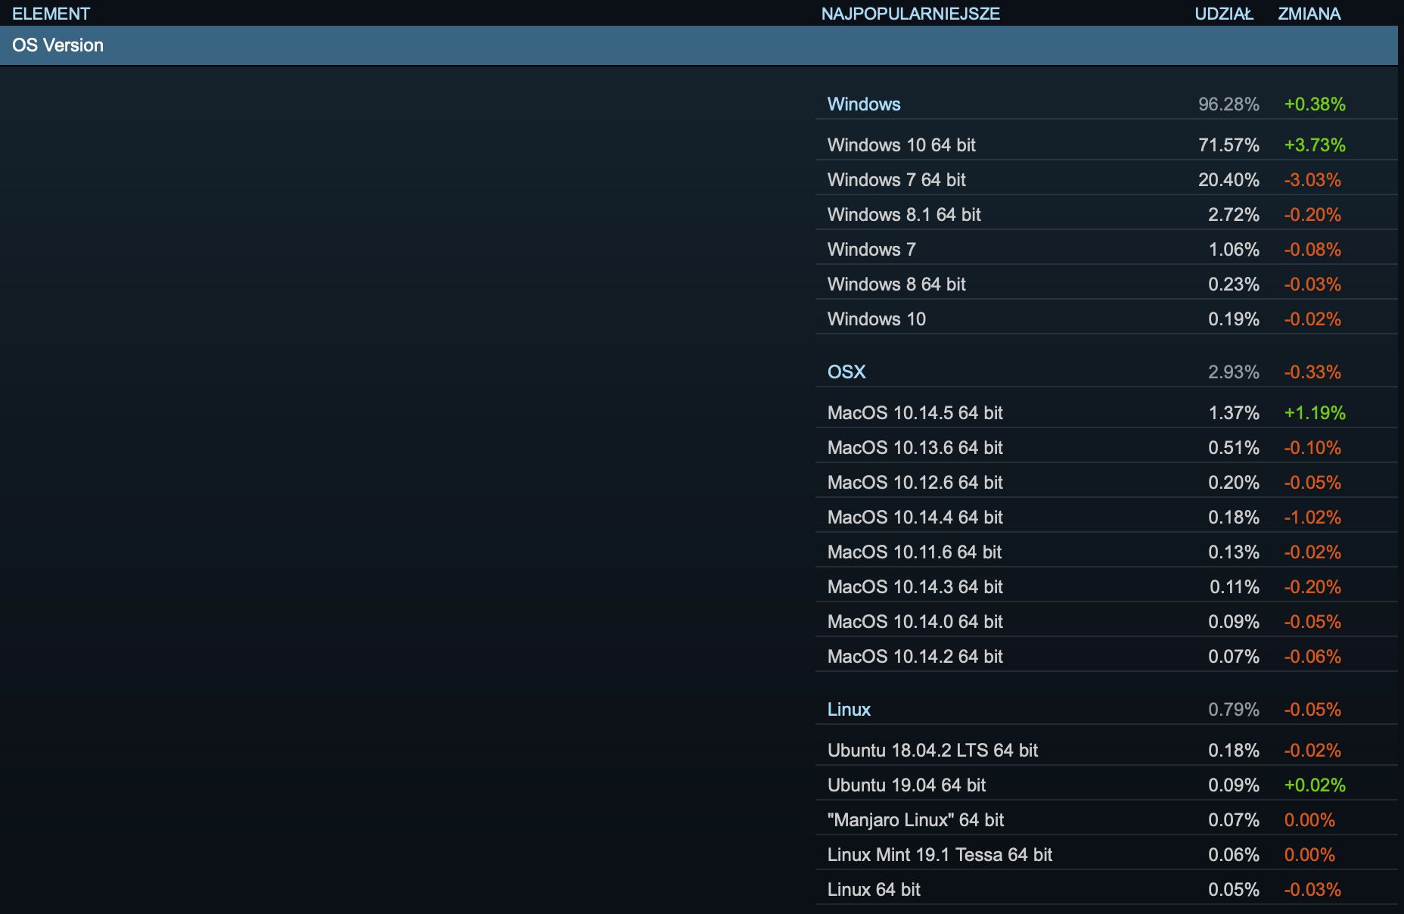Viewport: 1404px width, 914px height.
Task: Select the MacOS 10.14.2 64 bit entry
Action: [915, 657]
